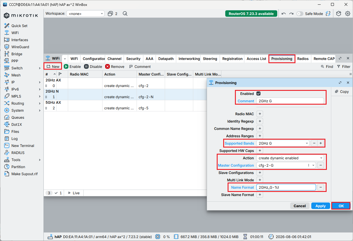Screen dimensions: 353x241
Task: Click the icon right of Safe Mode
Action: [328, 14]
